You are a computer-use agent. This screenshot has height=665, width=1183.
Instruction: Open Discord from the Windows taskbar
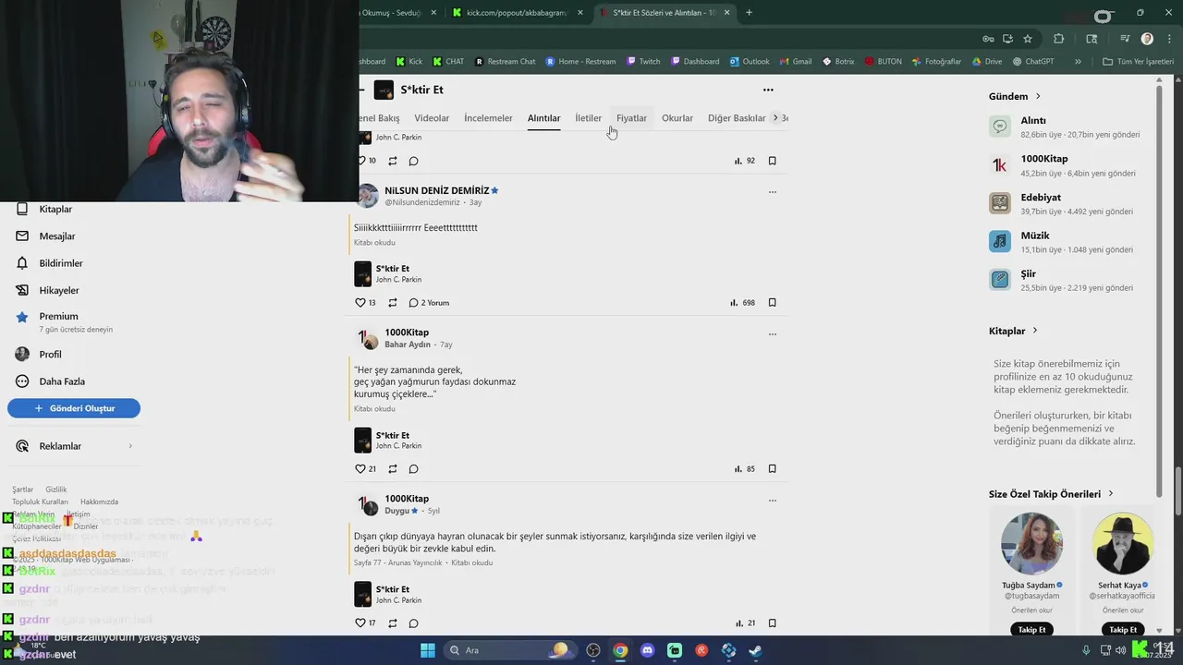[x=647, y=650]
